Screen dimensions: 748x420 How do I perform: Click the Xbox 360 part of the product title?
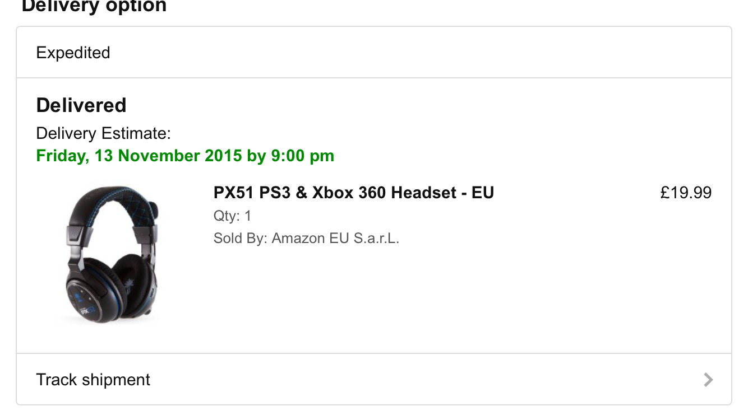click(x=349, y=193)
